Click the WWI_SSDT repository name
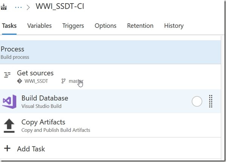Viewport: 226px width, 162px height. [x=36, y=81]
